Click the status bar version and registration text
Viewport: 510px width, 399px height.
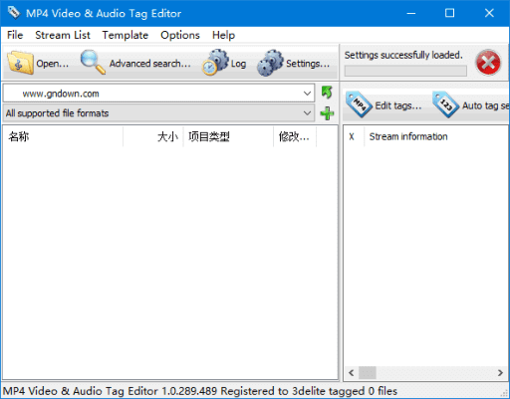coord(200,391)
